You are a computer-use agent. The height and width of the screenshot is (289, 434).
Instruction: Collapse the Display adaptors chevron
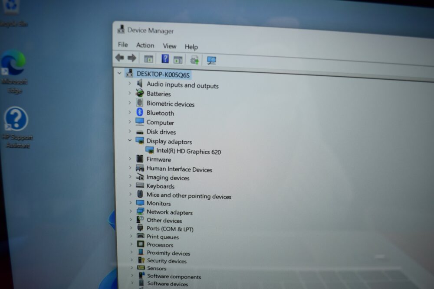[129, 140]
